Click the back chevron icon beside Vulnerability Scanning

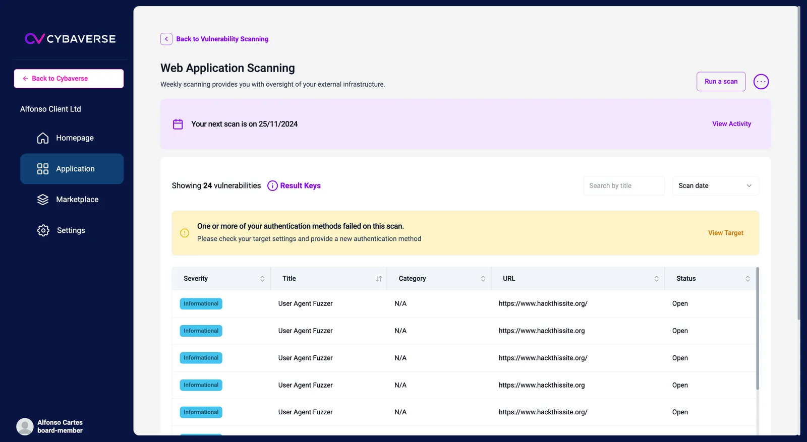[166, 39]
